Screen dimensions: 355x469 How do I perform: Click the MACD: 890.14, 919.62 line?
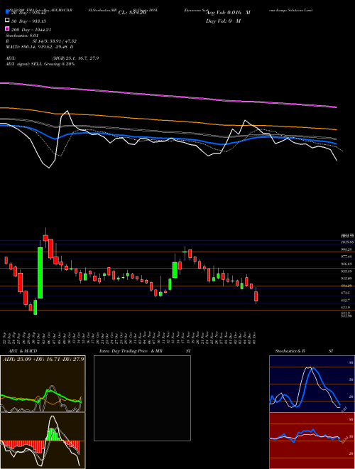tap(40, 47)
